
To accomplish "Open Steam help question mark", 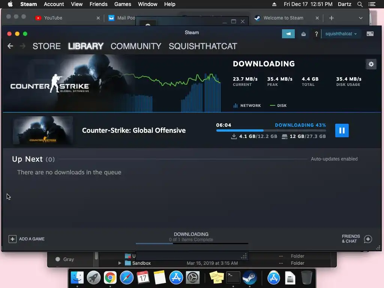I will tap(316, 34).
